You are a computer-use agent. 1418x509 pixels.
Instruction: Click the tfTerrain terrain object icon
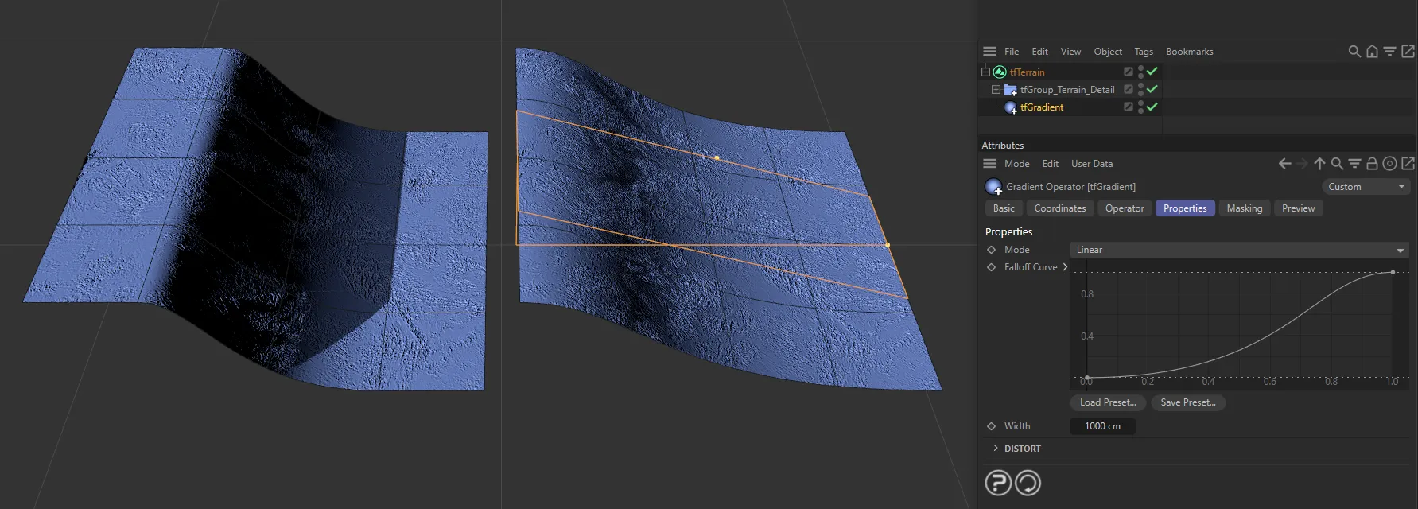[x=1000, y=72]
